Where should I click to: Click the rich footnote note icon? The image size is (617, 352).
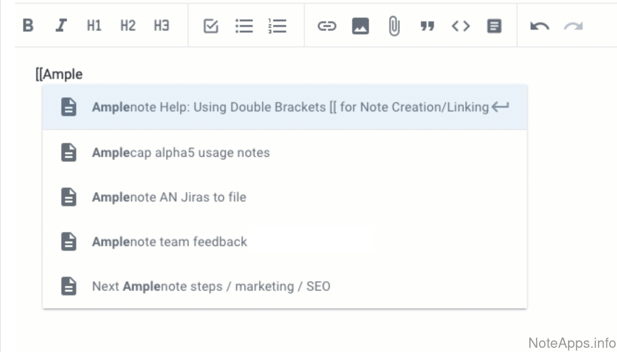click(x=494, y=26)
